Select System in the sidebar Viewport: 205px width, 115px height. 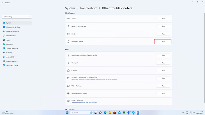click(x=17, y=23)
